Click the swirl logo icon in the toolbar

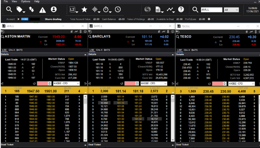pos(148,9)
